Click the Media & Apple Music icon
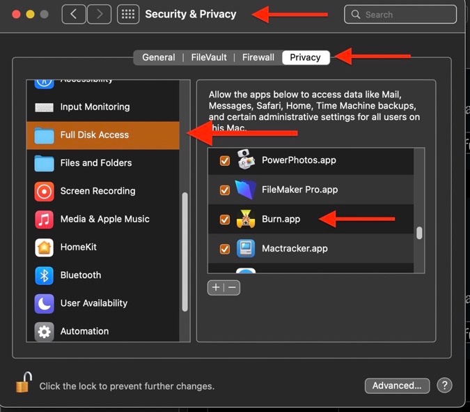 pyautogui.click(x=44, y=220)
